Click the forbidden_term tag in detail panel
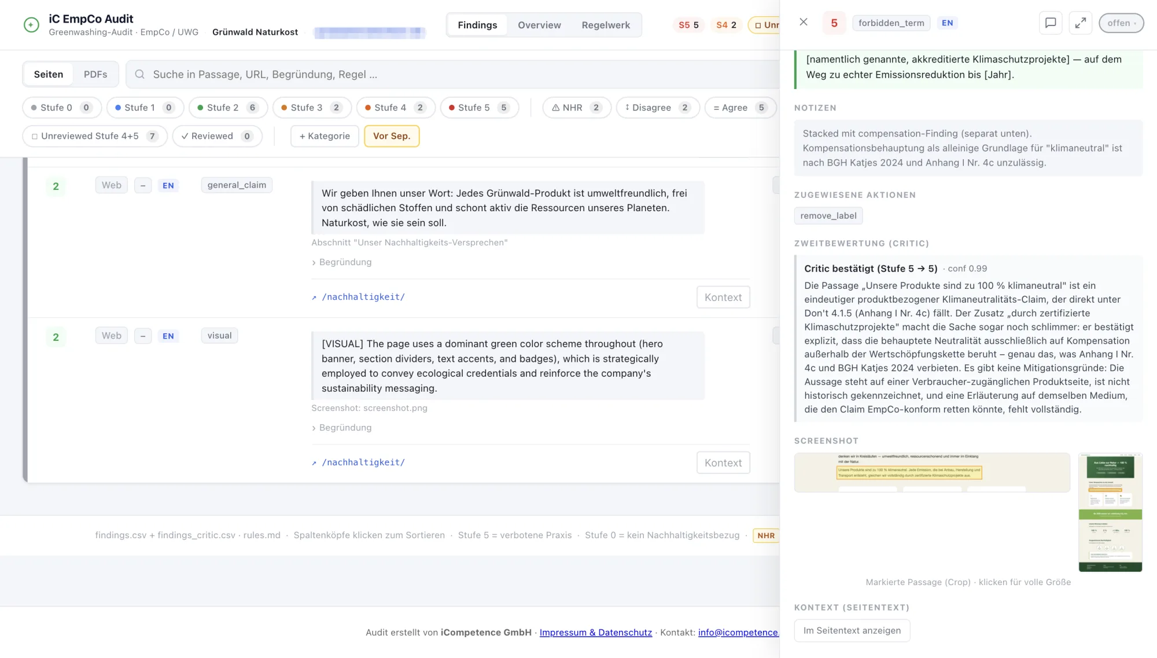 click(x=891, y=23)
